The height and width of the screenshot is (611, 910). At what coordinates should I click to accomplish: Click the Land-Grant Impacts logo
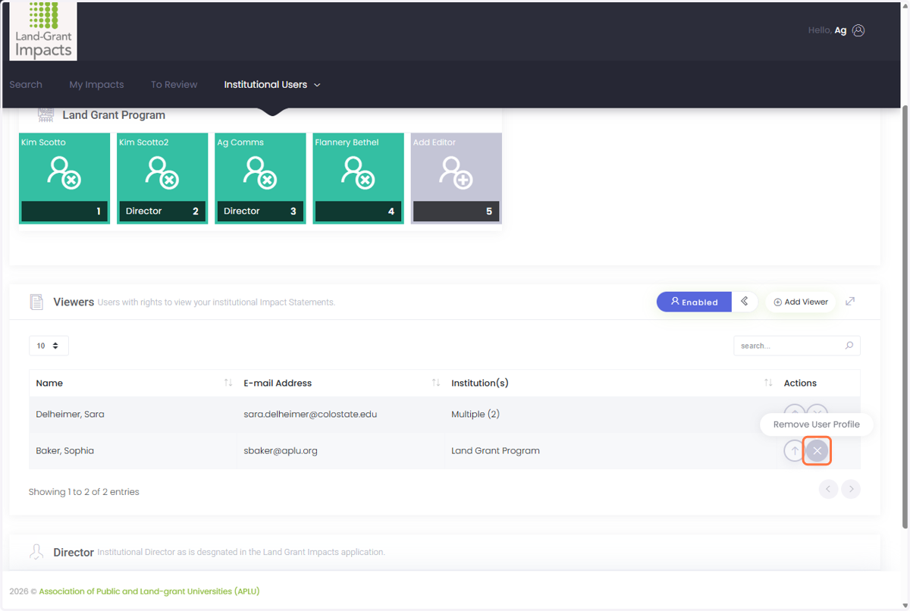[43, 31]
